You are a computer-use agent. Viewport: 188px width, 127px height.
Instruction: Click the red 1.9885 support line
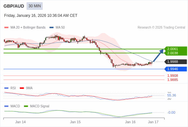(84, 80)
